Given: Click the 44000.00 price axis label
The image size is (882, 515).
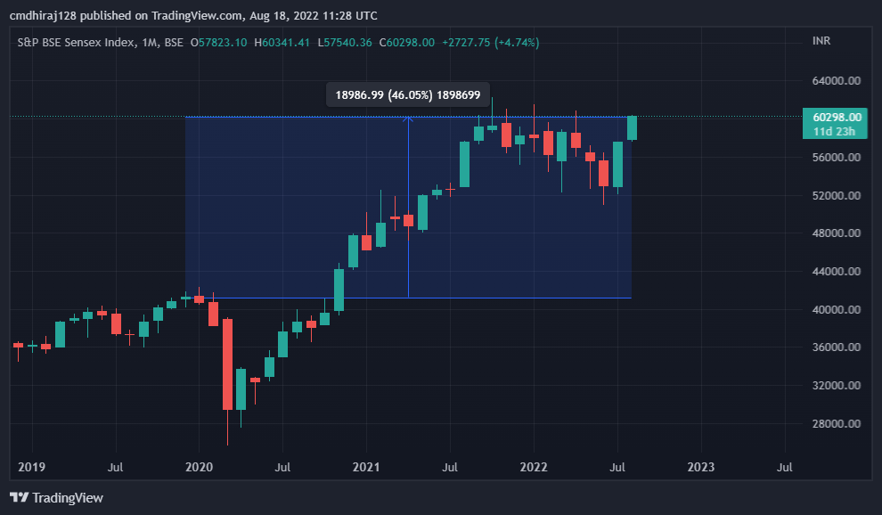Looking at the screenshot, I should [837, 271].
